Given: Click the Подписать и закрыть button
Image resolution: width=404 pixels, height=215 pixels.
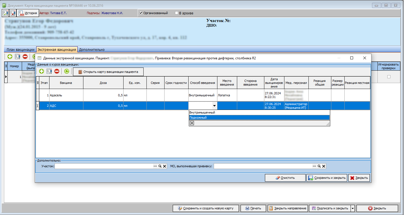Looking at the screenshot, I should coord(330,208).
